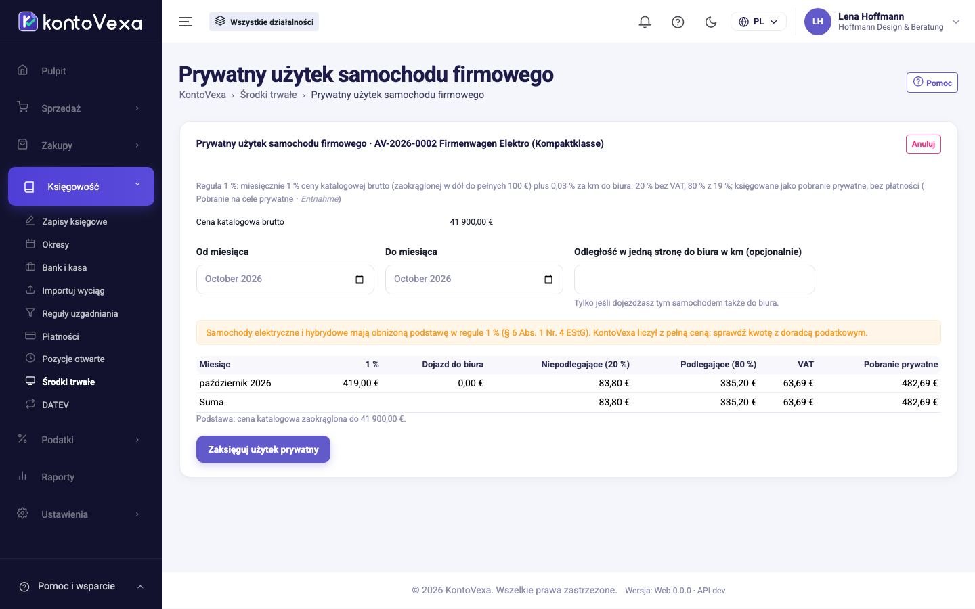Screen dimensions: 975x609
Task: Focus the Od miesiąca month field
Action: pos(285,279)
